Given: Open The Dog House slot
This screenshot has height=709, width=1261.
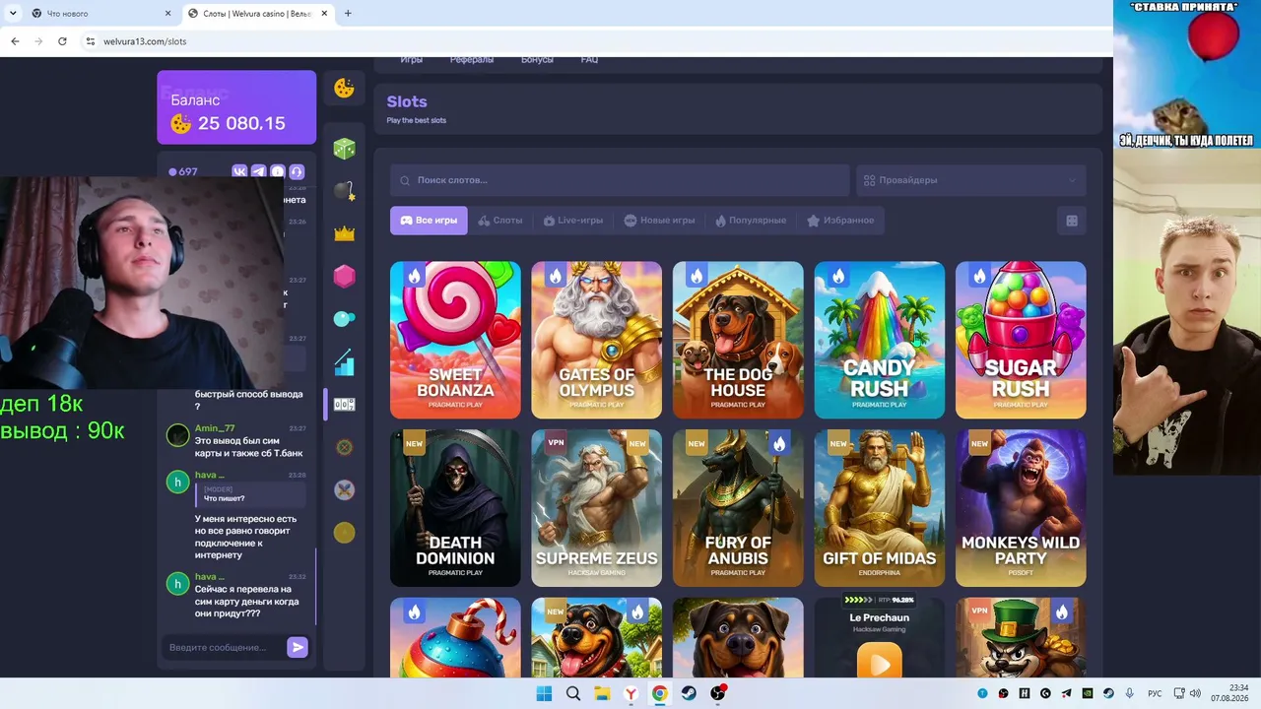Looking at the screenshot, I should [738, 340].
